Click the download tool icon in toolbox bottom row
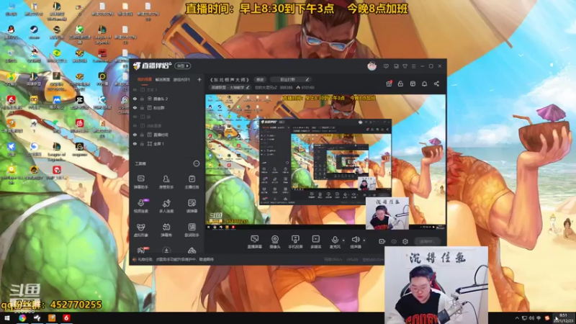Screen dimensions: 576x324 click(x=166, y=251)
